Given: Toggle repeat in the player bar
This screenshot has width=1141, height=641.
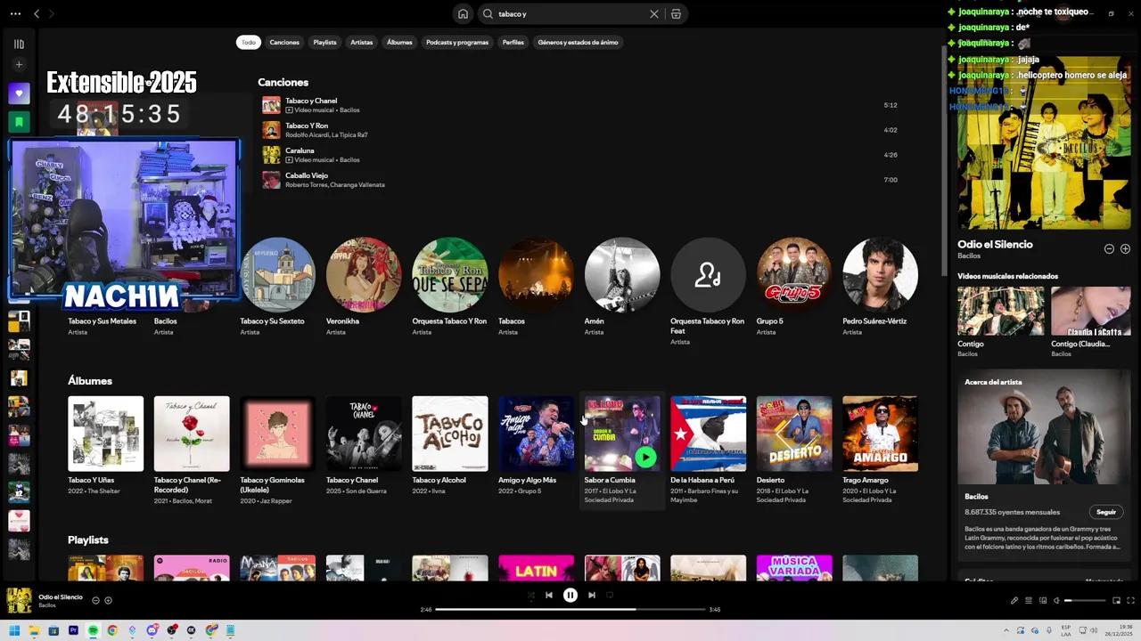Looking at the screenshot, I should point(611,596).
